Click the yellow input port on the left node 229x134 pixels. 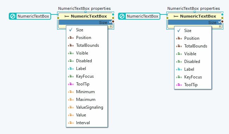[x=58, y=18]
